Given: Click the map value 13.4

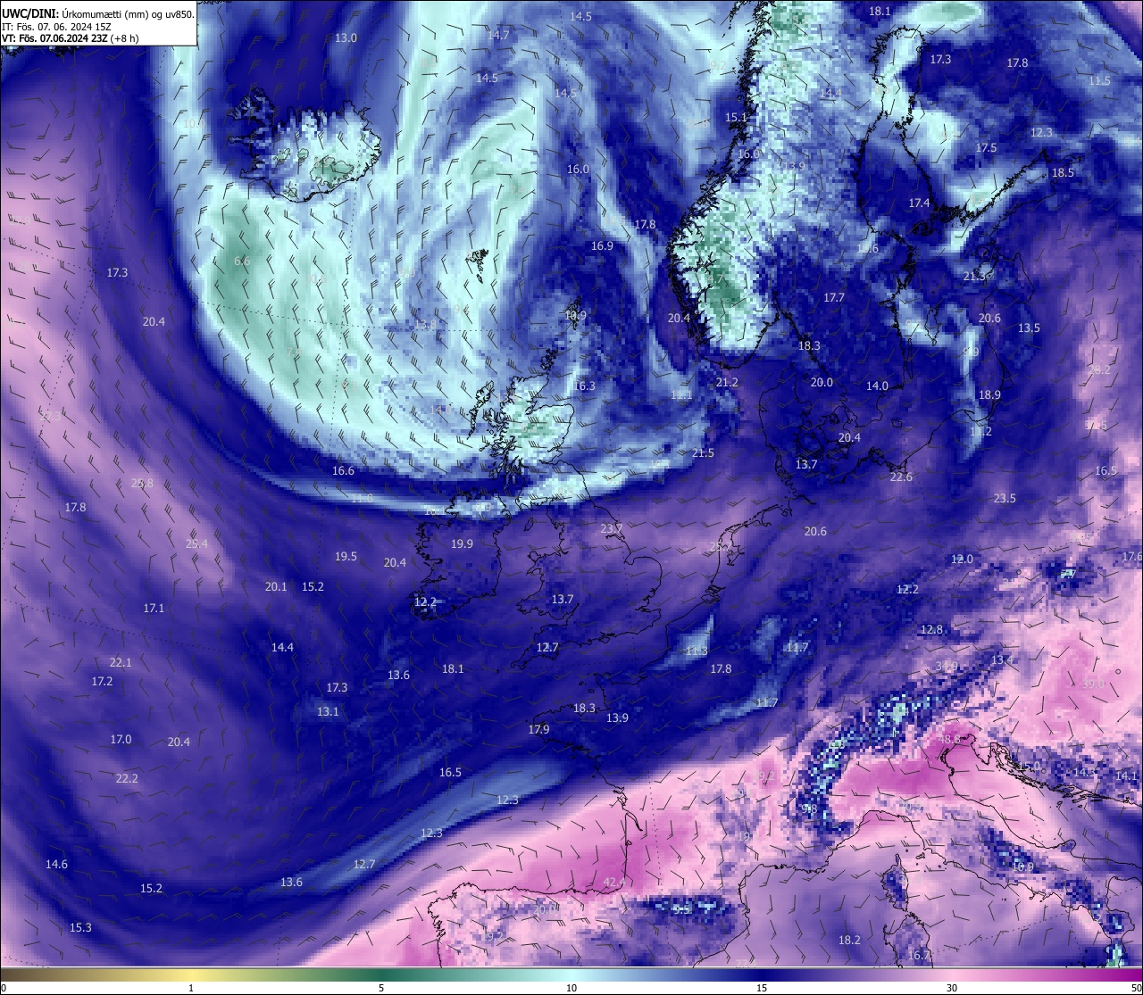Looking at the screenshot, I should [x=1002, y=659].
